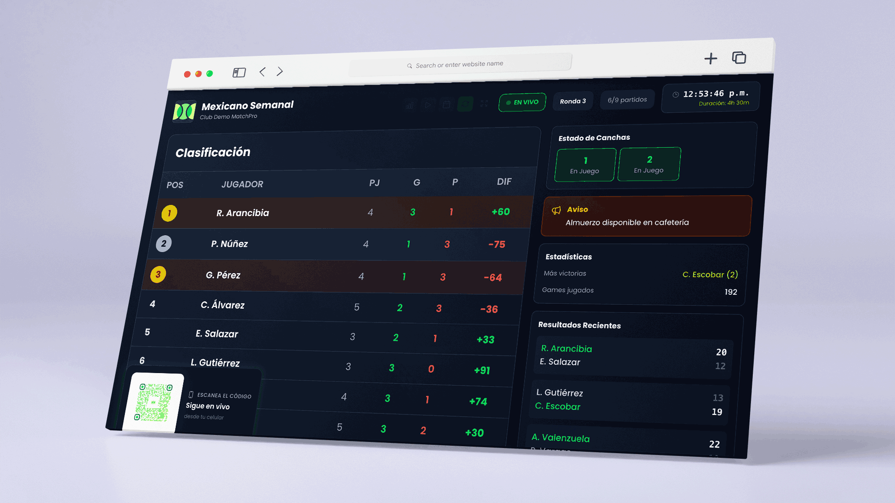Click the Sigue en vivo text
895x503 pixels.
tap(207, 406)
